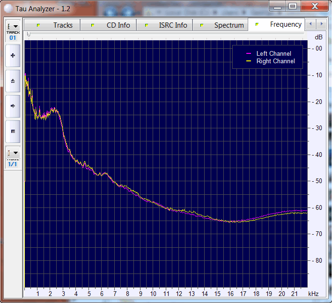The image size is (332, 303).
Task: Select the ISRC Info tab
Action: click(172, 25)
